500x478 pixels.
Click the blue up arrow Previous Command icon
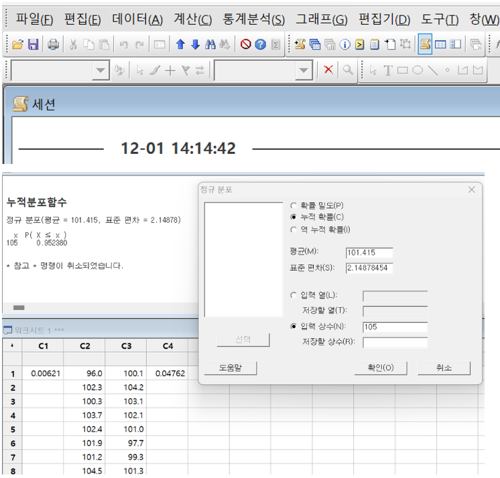click(x=180, y=44)
